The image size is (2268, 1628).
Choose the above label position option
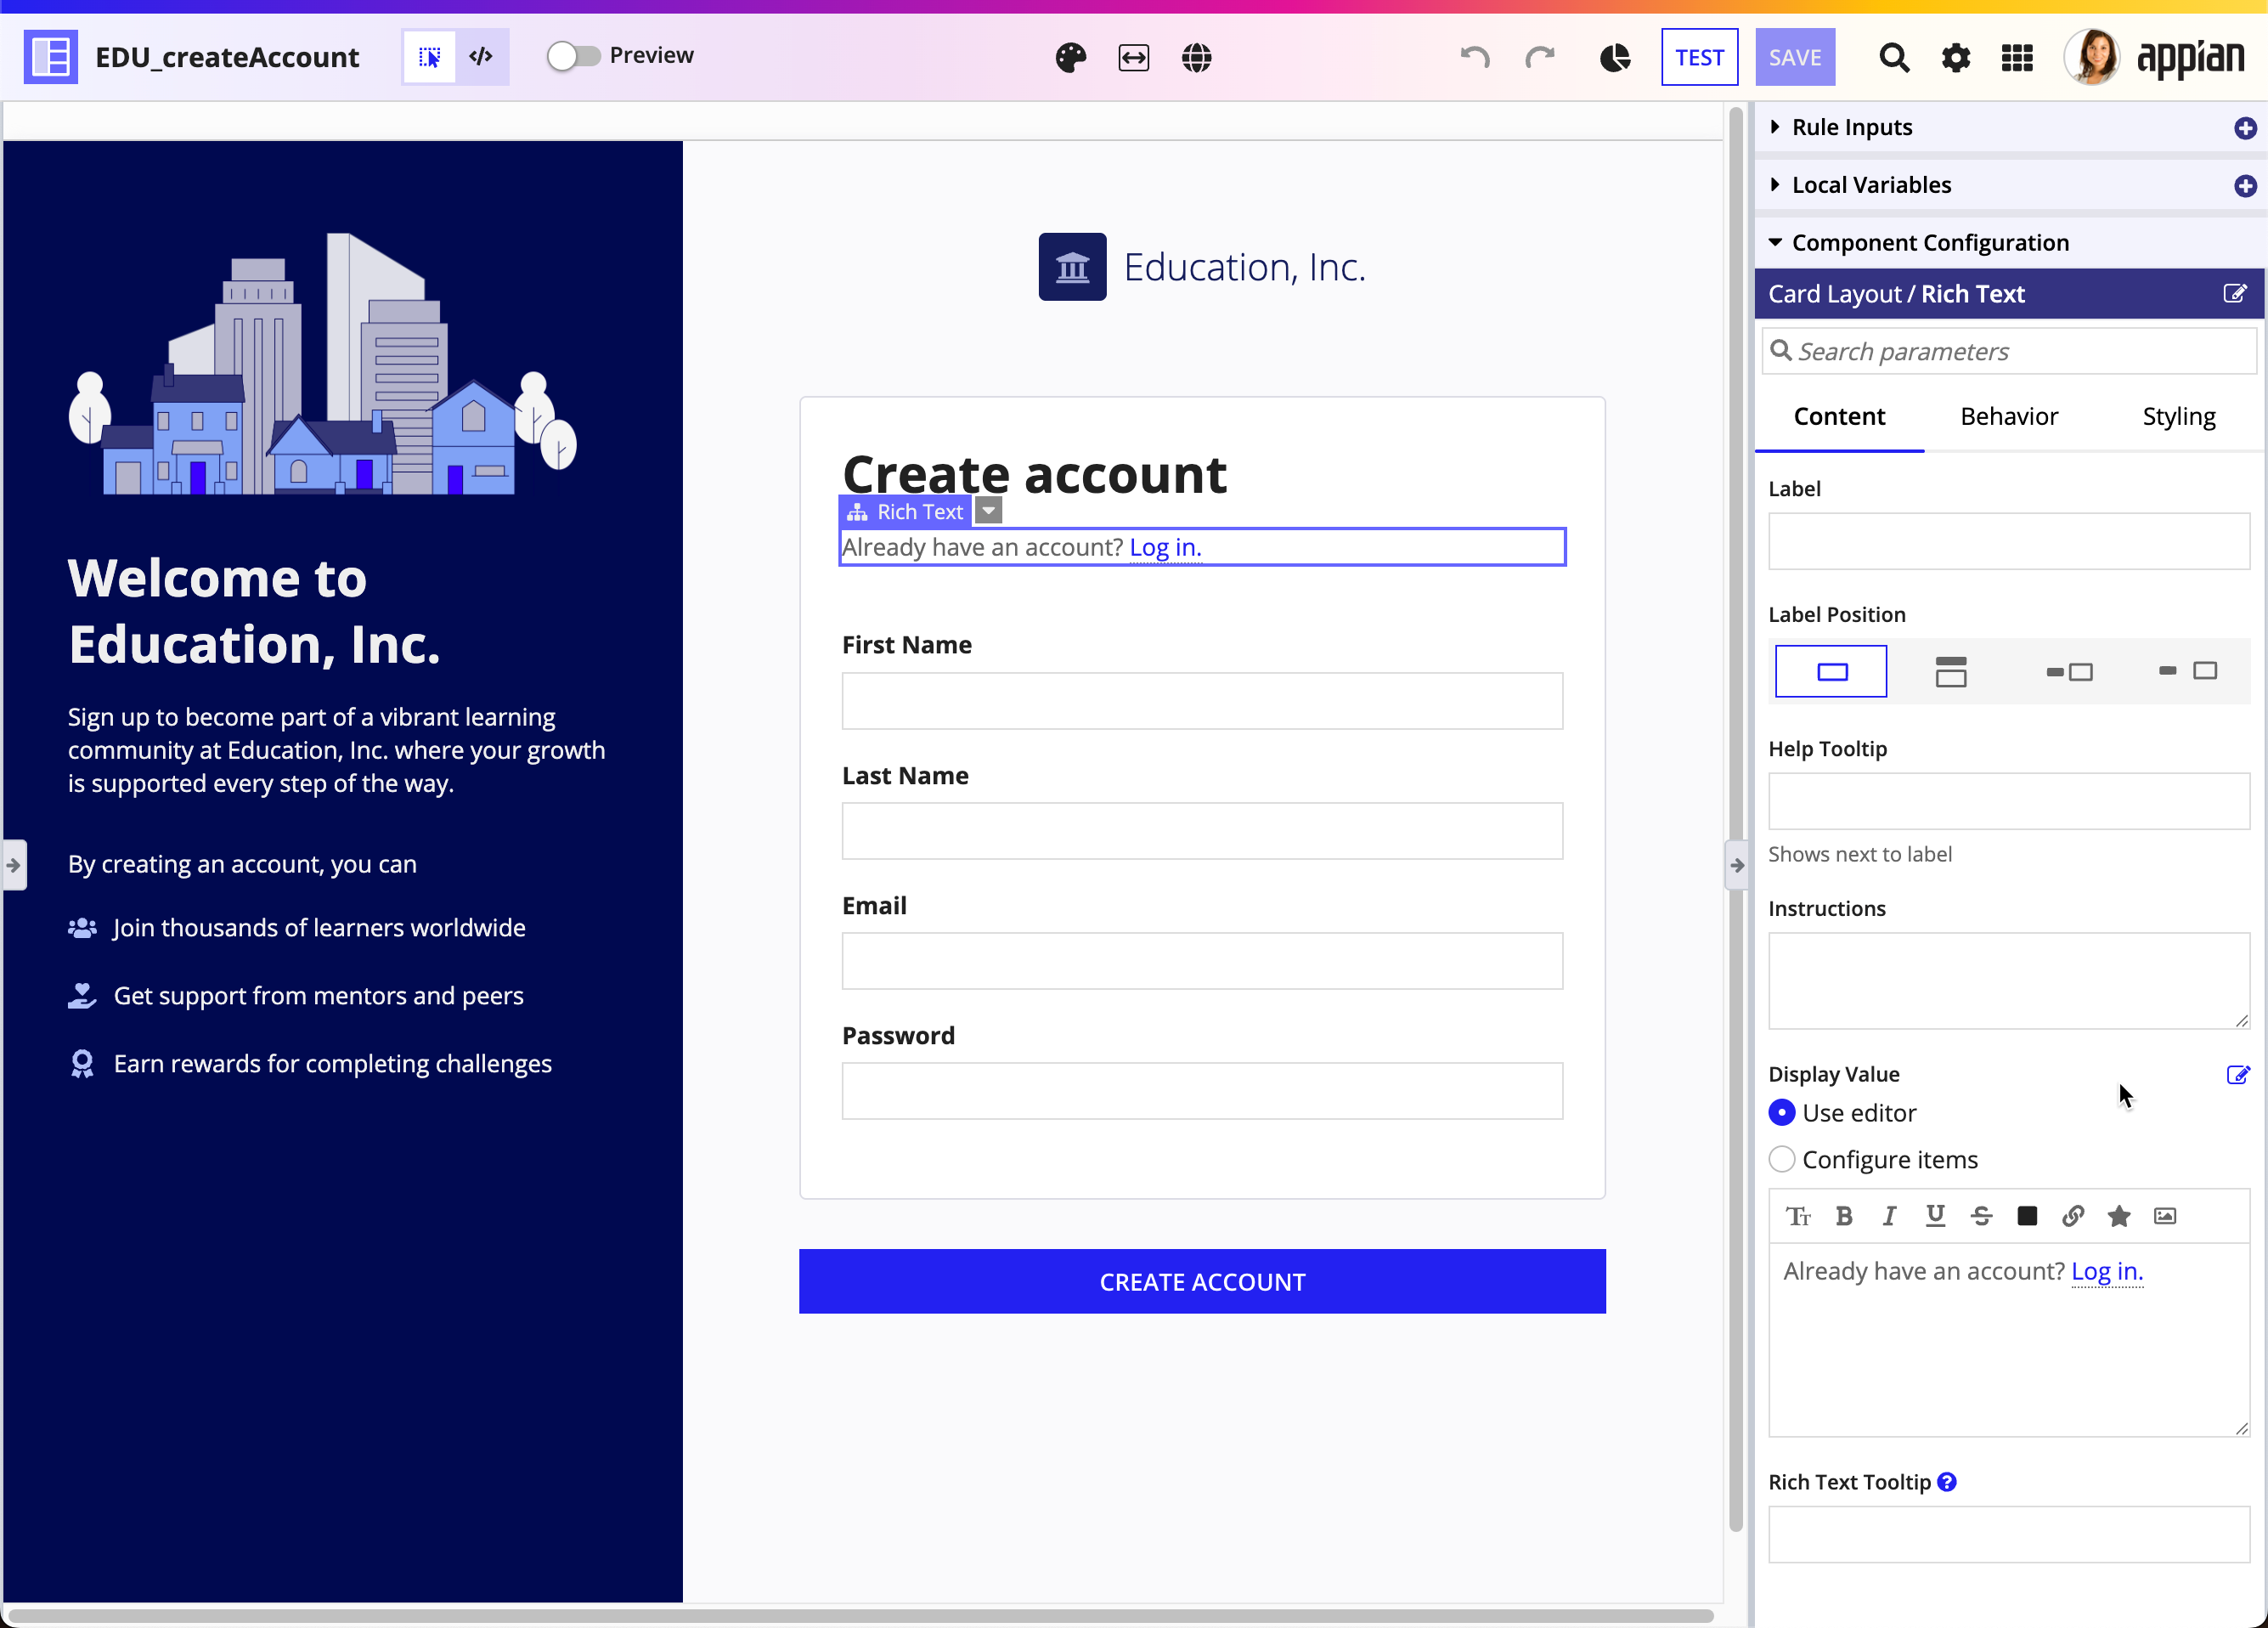(x=1950, y=671)
